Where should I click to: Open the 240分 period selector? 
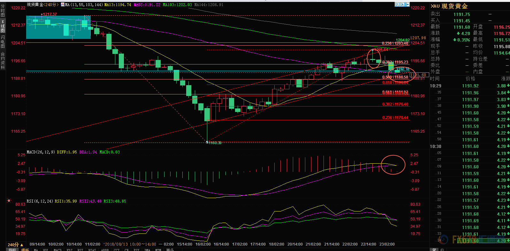15,245
